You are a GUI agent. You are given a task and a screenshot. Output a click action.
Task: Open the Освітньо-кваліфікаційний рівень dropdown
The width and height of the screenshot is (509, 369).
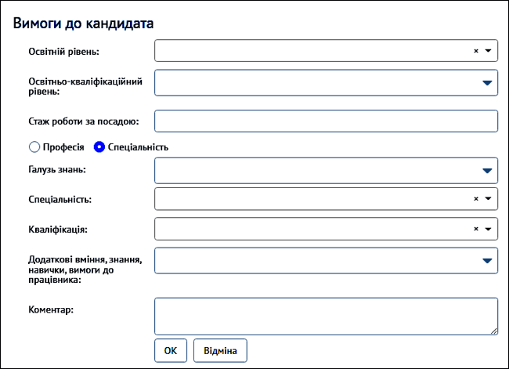pyautogui.click(x=487, y=82)
